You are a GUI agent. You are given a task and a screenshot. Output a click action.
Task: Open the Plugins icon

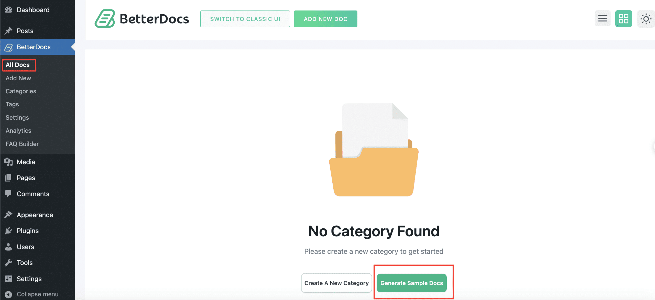coord(8,230)
